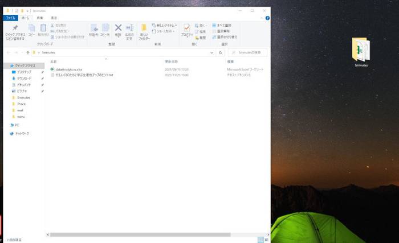Switch to the View ribbon tab
The image size is (399, 243).
coord(54,18)
